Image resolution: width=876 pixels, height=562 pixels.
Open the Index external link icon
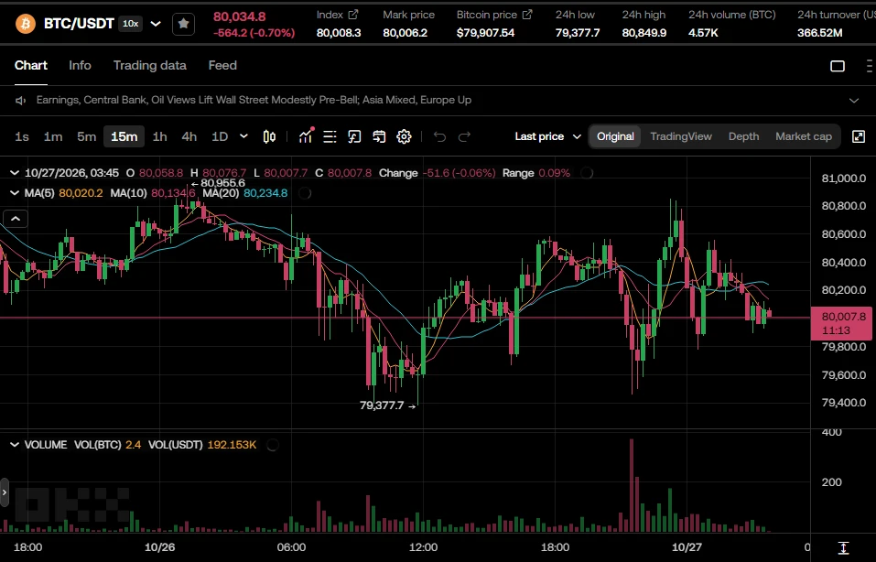point(353,15)
